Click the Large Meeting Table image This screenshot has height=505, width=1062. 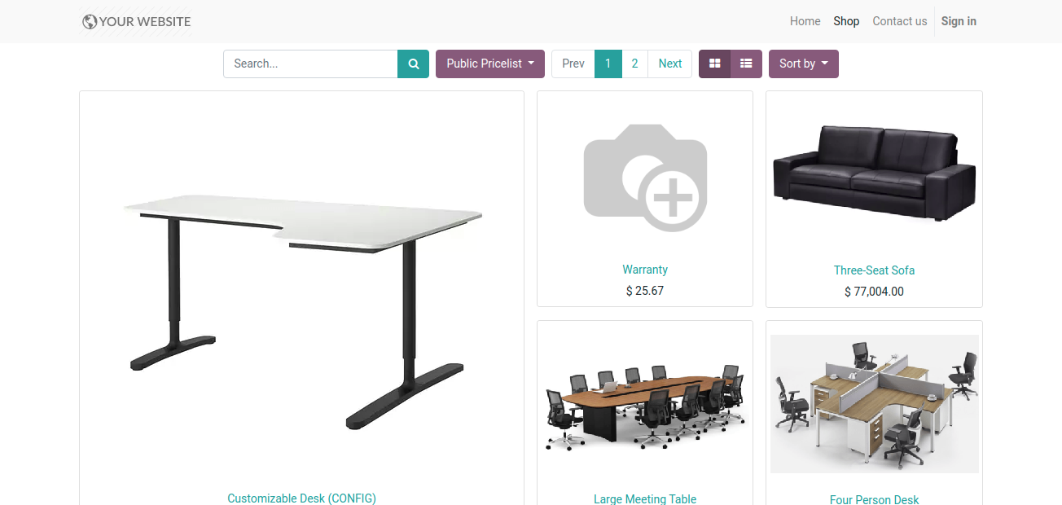click(645, 406)
